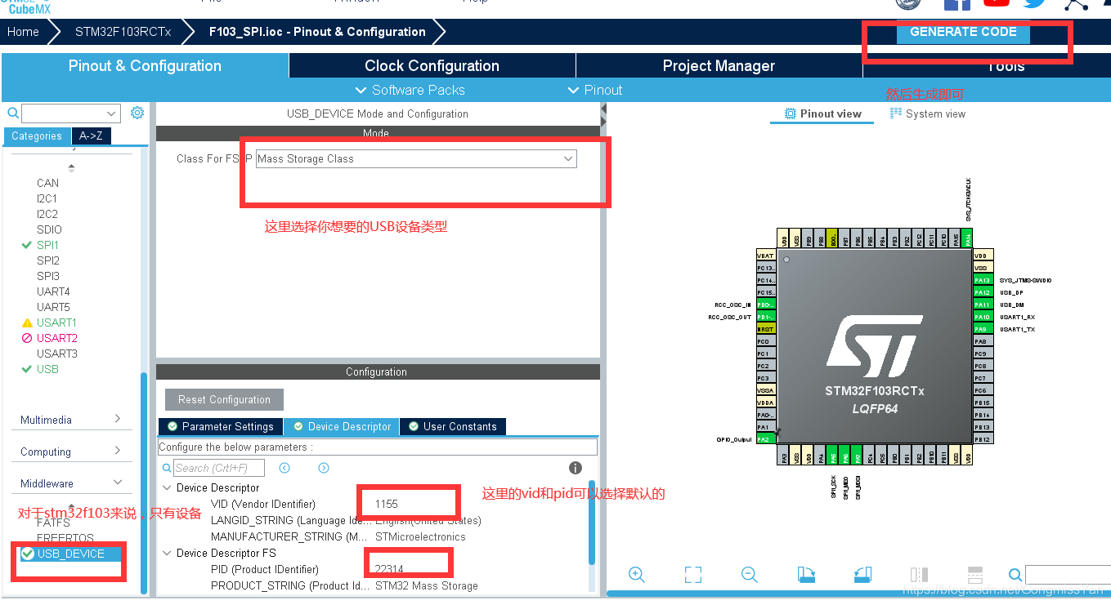The height and width of the screenshot is (605, 1111).
Task: Click the green PA2 GPIO_Output pin
Action: tap(765, 439)
